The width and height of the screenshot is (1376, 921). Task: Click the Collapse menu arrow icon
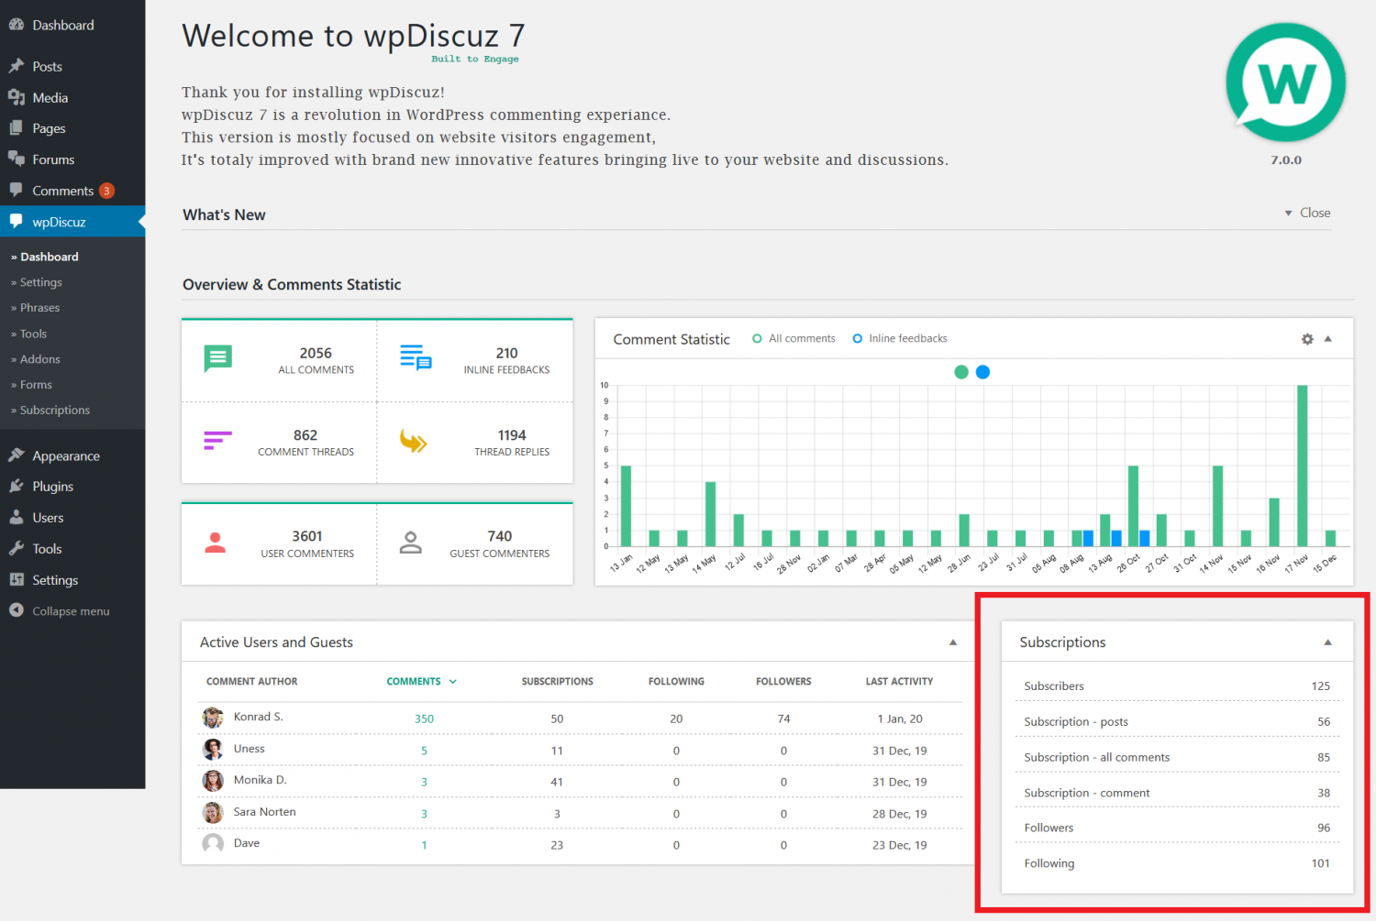point(17,610)
